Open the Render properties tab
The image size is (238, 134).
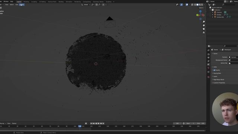(208, 54)
